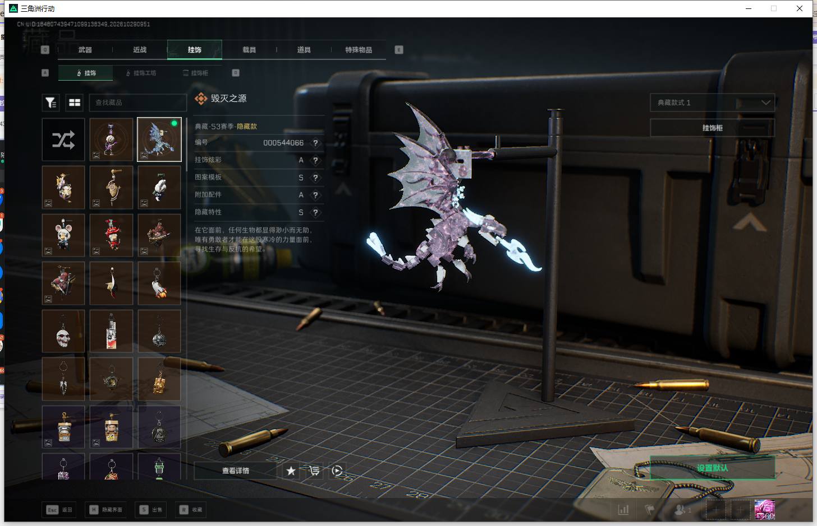
Task: Open help for 编号 000544066
Action: tap(315, 143)
